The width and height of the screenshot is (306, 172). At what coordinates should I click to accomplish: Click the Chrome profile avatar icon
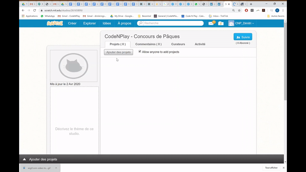pyautogui.click(x=277, y=10)
